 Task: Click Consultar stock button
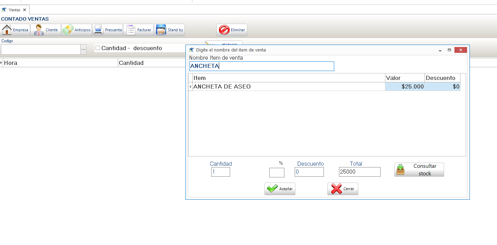[419, 170]
